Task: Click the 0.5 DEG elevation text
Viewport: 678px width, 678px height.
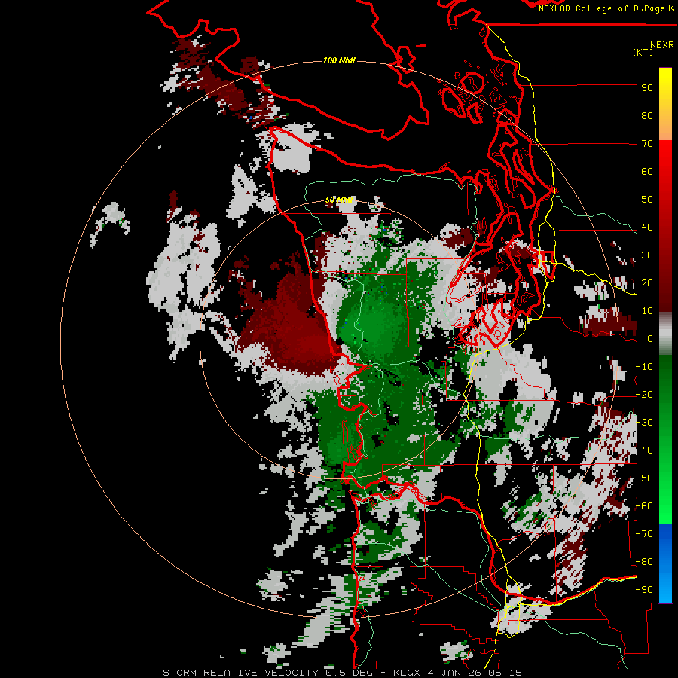Action: 347,673
